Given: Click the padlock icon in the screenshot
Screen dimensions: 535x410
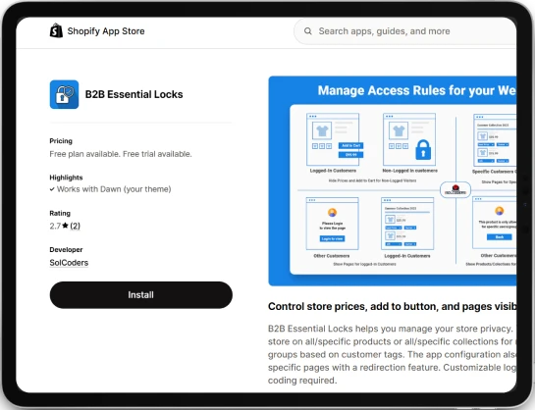Looking at the screenshot, I should point(423,150).
